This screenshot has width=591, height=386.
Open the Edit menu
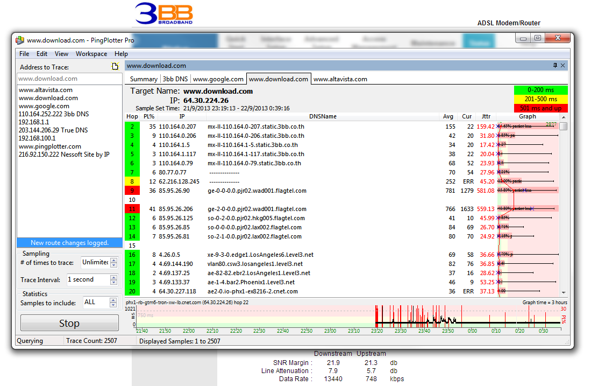click(x=42, y=54)
